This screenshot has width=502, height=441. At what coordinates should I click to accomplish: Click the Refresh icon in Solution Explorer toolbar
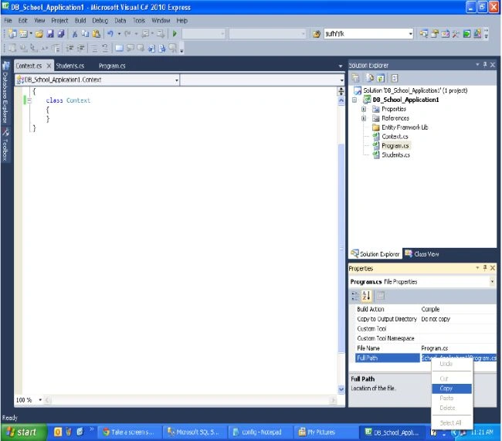380,78
